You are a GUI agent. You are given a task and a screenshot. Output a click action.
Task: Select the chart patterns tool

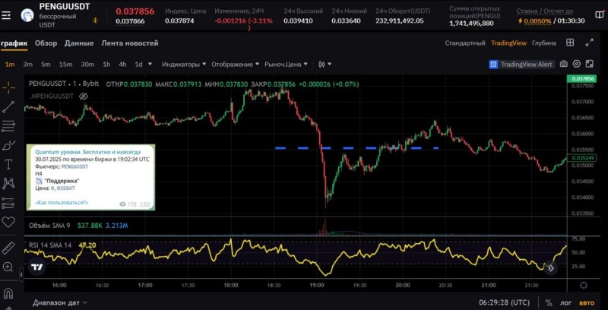(8, 183)
